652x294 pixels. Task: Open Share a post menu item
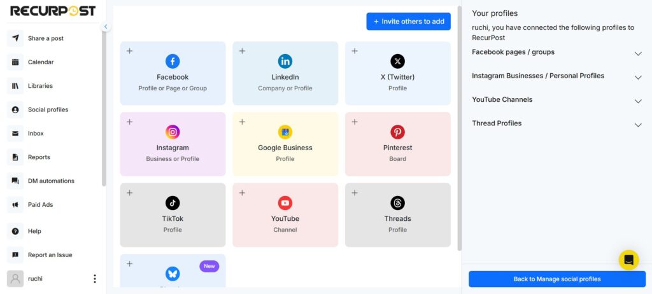click(x=46, y=38)
